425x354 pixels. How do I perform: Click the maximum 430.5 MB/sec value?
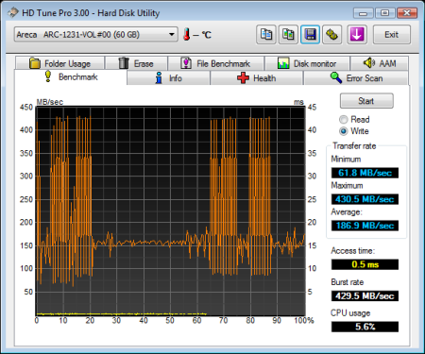pos(365,199)
